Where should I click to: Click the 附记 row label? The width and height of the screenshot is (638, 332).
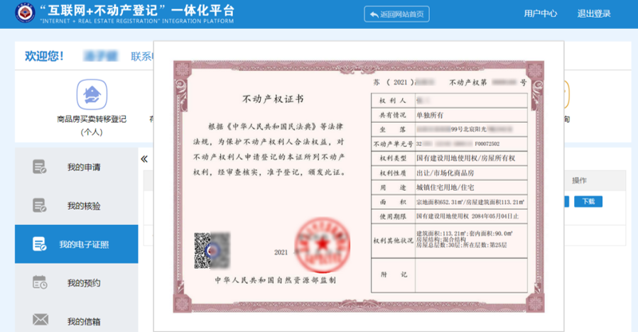click(393, 275)
